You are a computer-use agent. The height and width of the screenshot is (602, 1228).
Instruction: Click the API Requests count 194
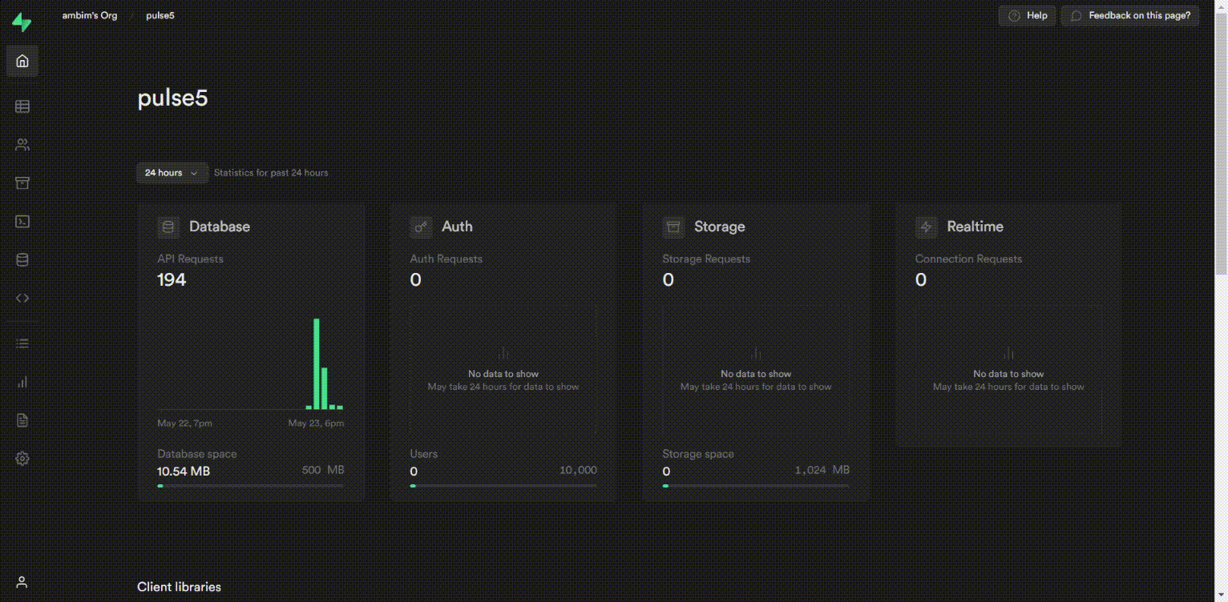[172, 279]
